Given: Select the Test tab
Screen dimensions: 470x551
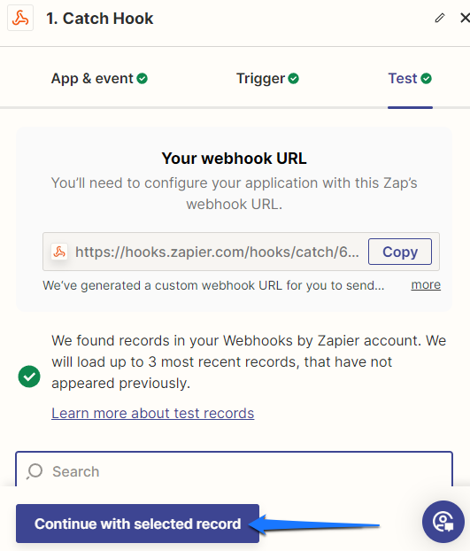Looking at the screenshot, I should pyautogui.click(x=410, y=78).
